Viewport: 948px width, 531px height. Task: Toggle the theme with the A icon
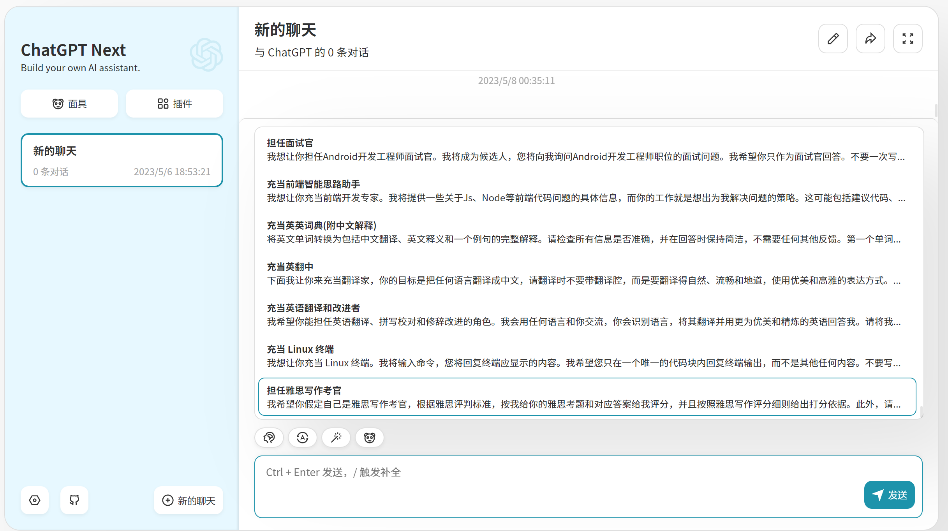coord(302,437)
